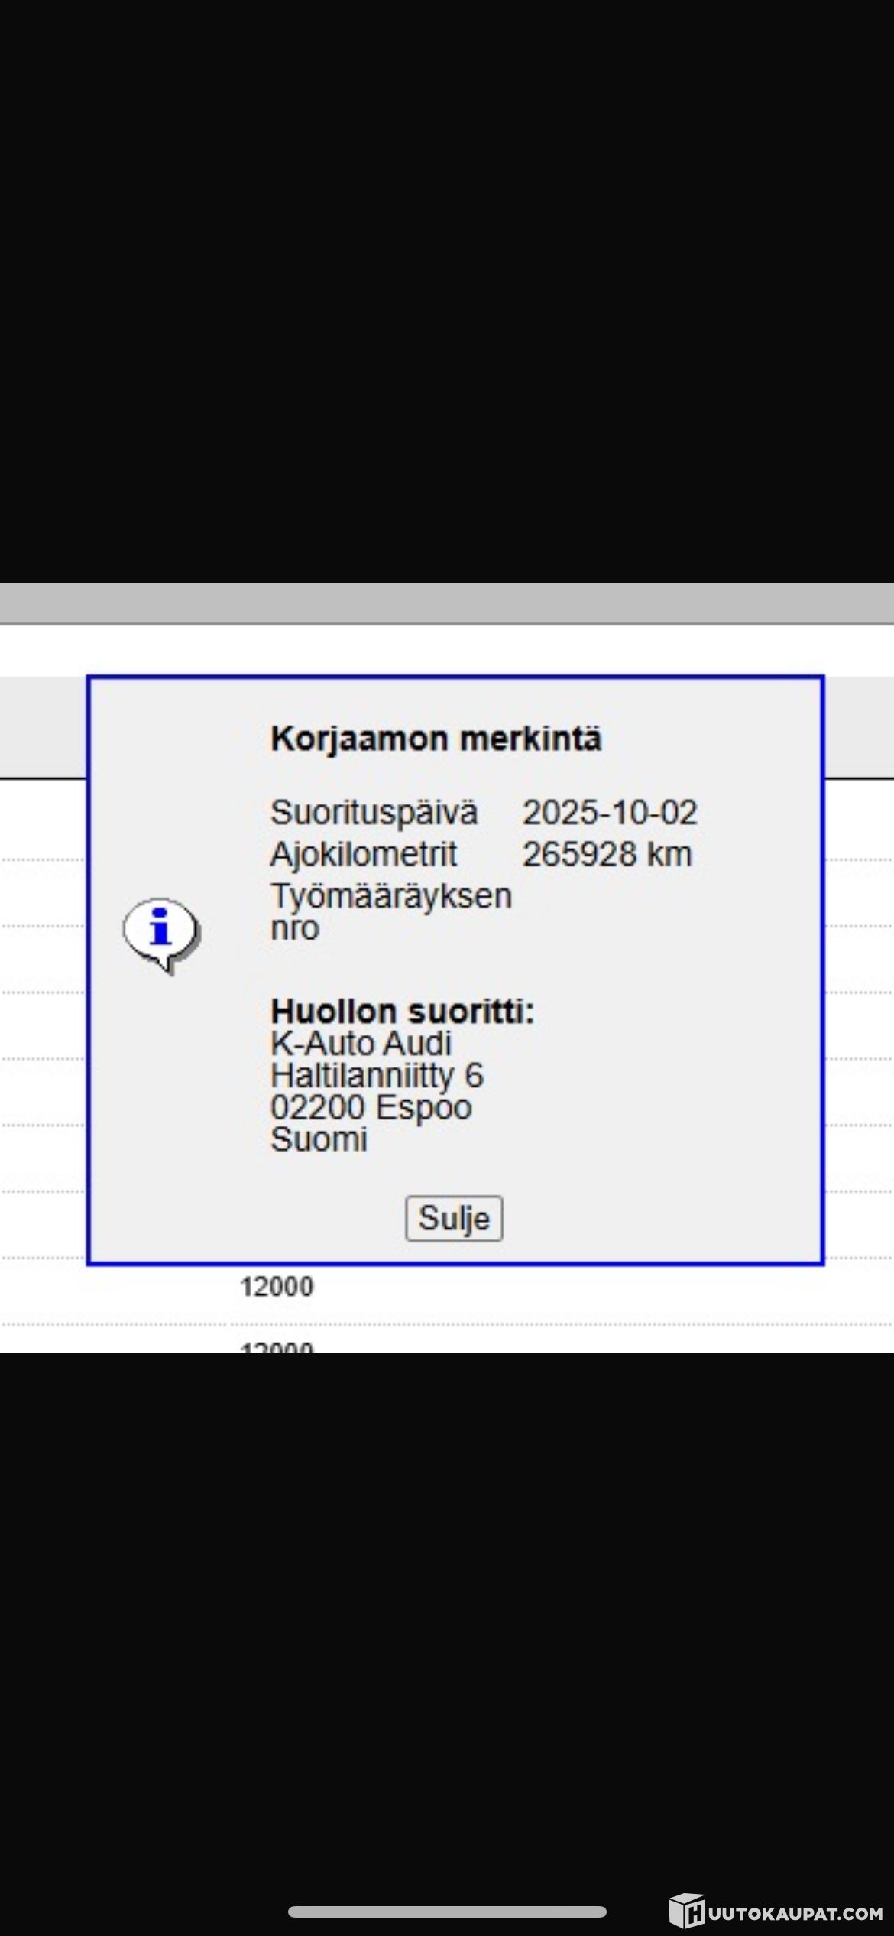Image resolution: width=894 pixels, height=1936 pixels.
Task: Click the Huutokaupat.com cube logo icon
Action: click(687, 1910)
